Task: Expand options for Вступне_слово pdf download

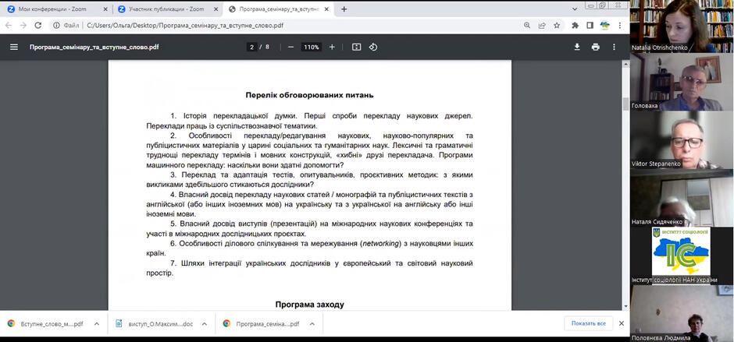Action: click(96, 323)
